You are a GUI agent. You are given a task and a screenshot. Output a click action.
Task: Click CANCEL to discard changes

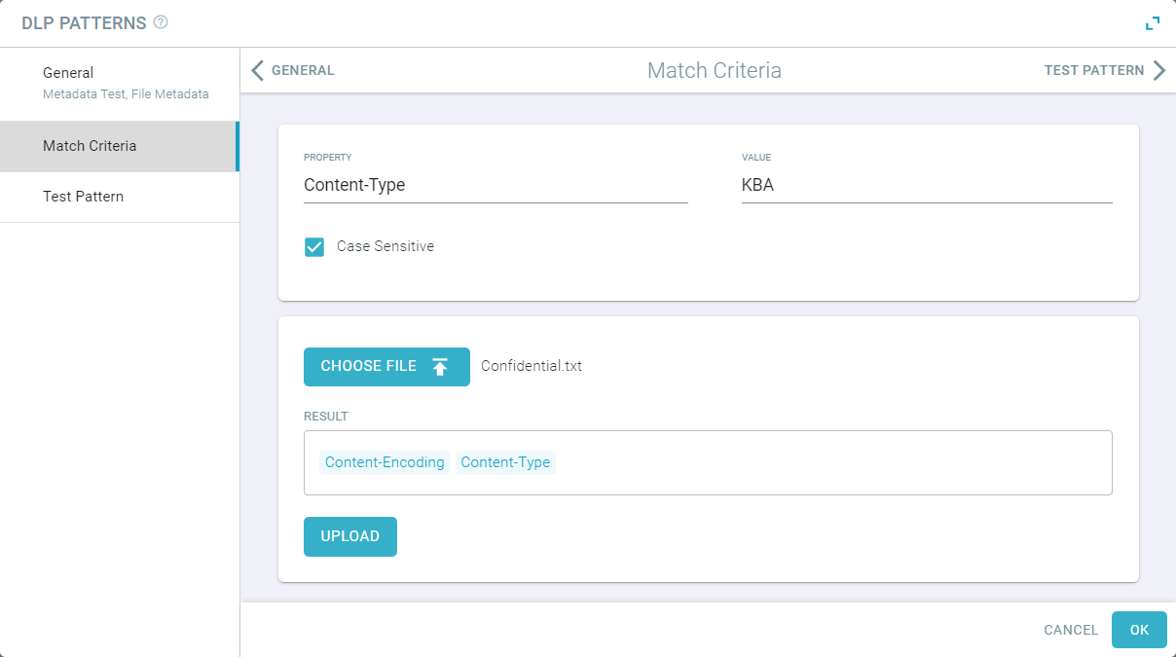click(1070, 630)
